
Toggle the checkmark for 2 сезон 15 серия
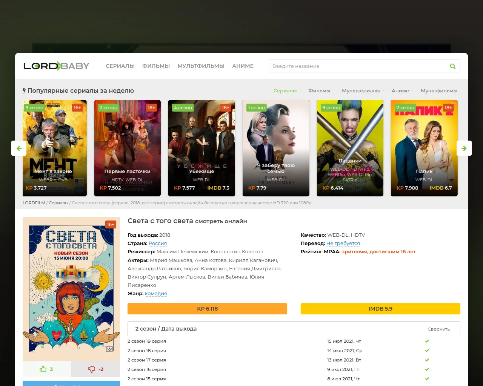point(427,378)
